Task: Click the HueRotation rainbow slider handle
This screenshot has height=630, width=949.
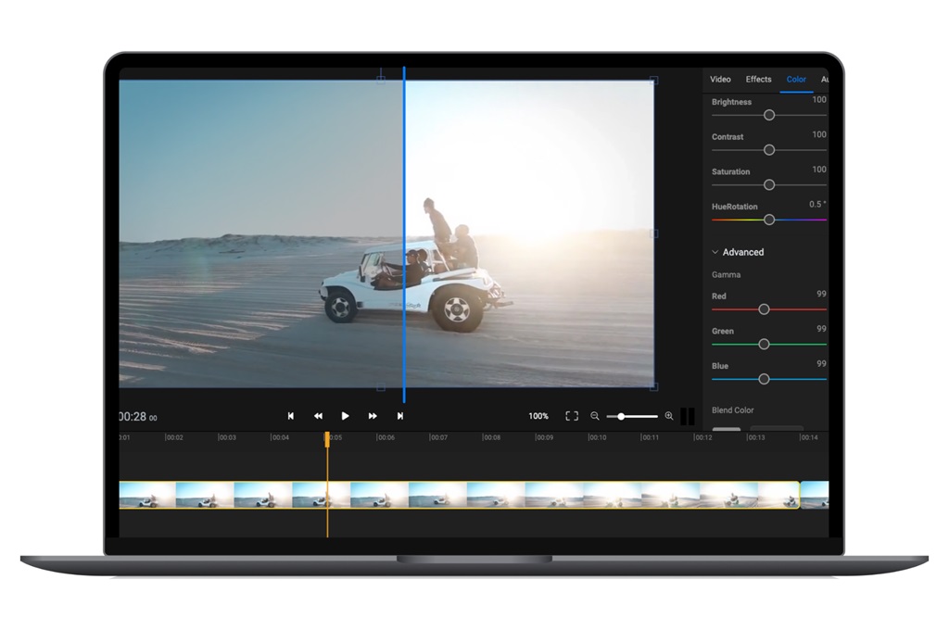Action: pyautogui.click(x=768, y=220)
